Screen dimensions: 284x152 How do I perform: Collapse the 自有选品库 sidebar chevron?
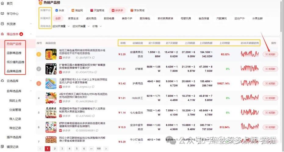(x=31, y=91)
